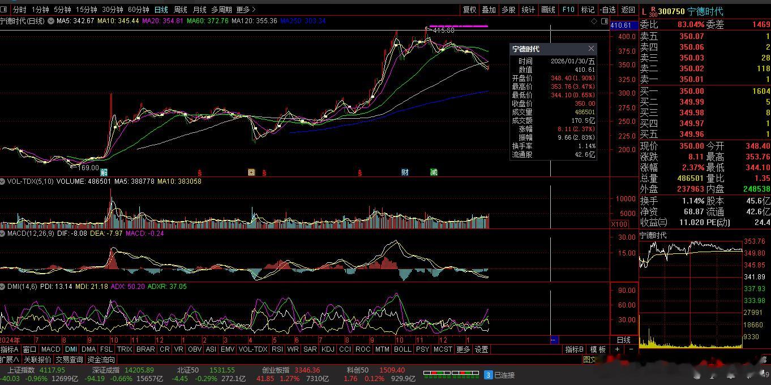Switch to the 1分钟 period
This screenshot has width=771, height=385.
[x=40, y=10]
